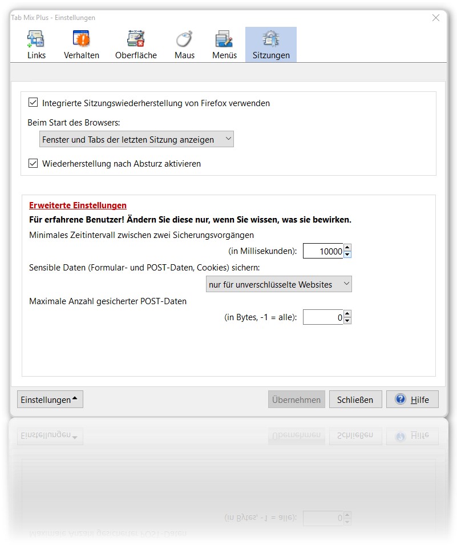Switch to the Sitzungen tab label
Viewport: 457px width, 549px height.
[271, 55]
